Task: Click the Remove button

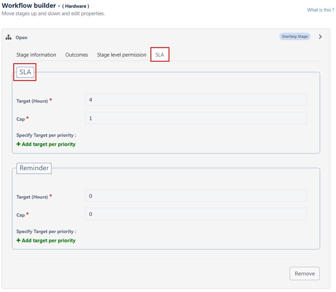Action: [x=305, y=273]
